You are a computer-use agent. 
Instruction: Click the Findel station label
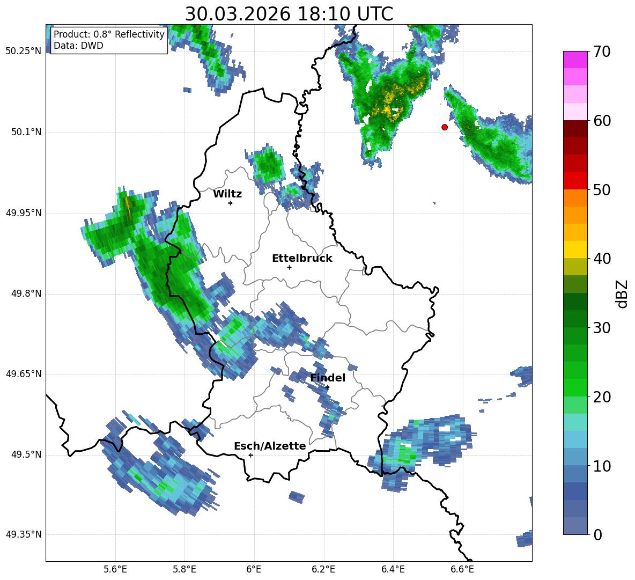tap(328, 378)
